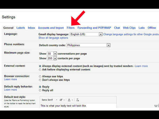
Task: Open Default country code dropdown
Action: [88, 45]
